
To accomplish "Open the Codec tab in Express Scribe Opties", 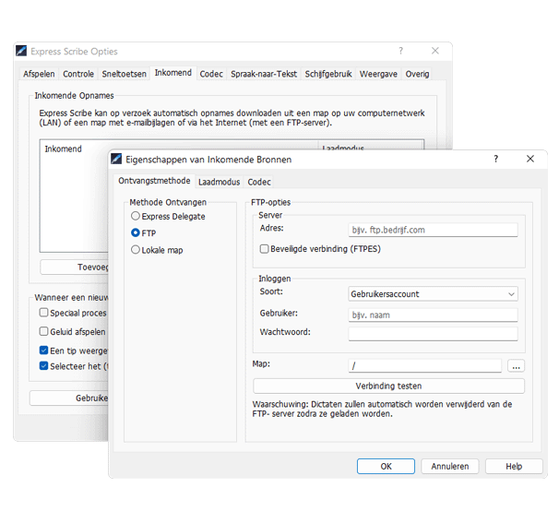I will click(211, 74).
